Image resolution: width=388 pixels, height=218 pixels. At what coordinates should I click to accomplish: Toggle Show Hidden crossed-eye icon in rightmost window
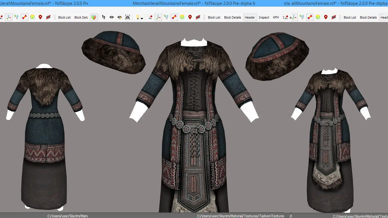click(x=334, y=17)
